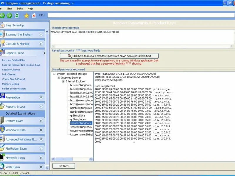Open the Help menu
Image resolution: width=235 pixels, height=176 pixels.
coord(30,9)
